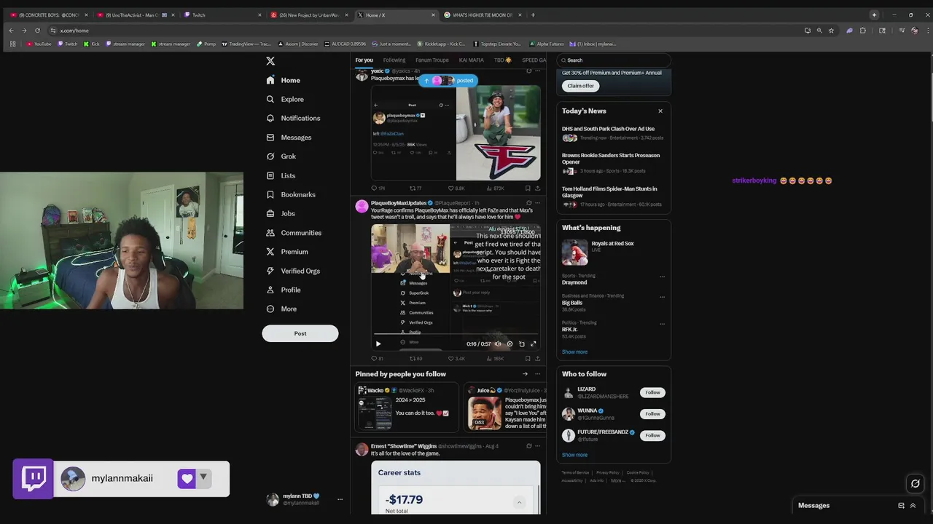
Task: Open more options for Pinned by people section
Action: 538,374
